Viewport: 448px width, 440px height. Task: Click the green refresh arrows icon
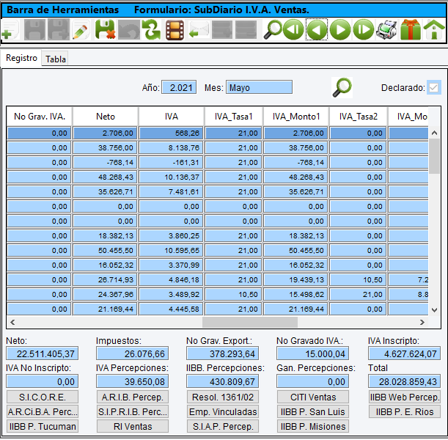152,29
